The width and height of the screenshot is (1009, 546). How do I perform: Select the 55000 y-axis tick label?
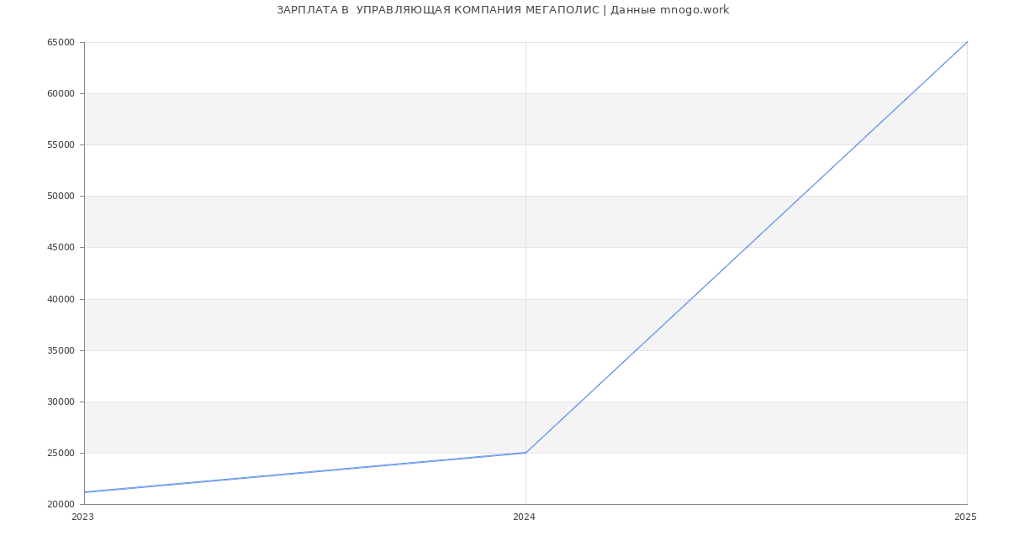pos(61,144)
